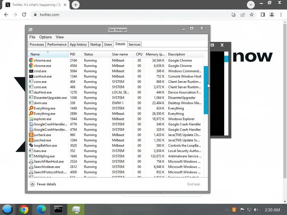Select the loopBeMon.exe process icon
Image resolution: width=287 pixels, height=215 pixels.
click(x=31, y=145)
